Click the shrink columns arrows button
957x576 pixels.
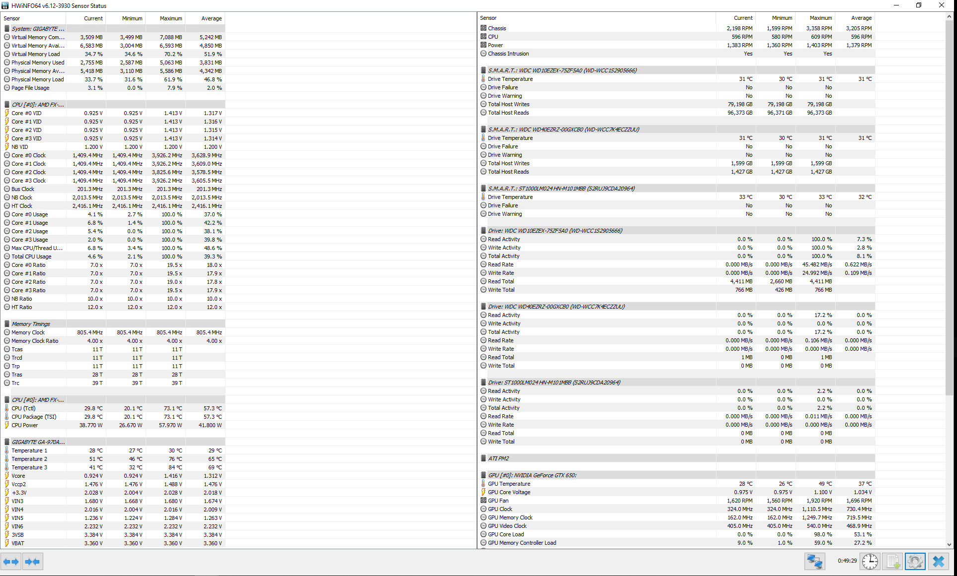pos(33,562)
